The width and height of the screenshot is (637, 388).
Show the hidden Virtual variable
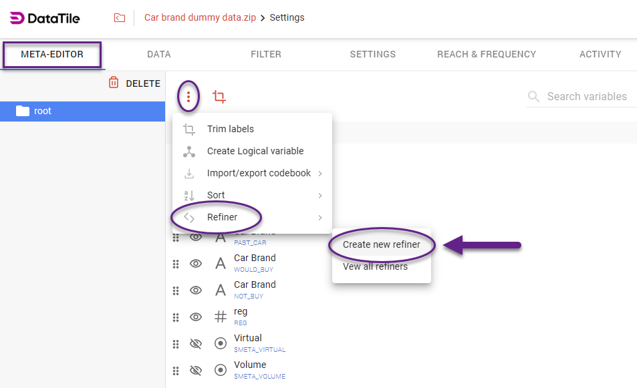pyautogui.click(x=196, y=344)
